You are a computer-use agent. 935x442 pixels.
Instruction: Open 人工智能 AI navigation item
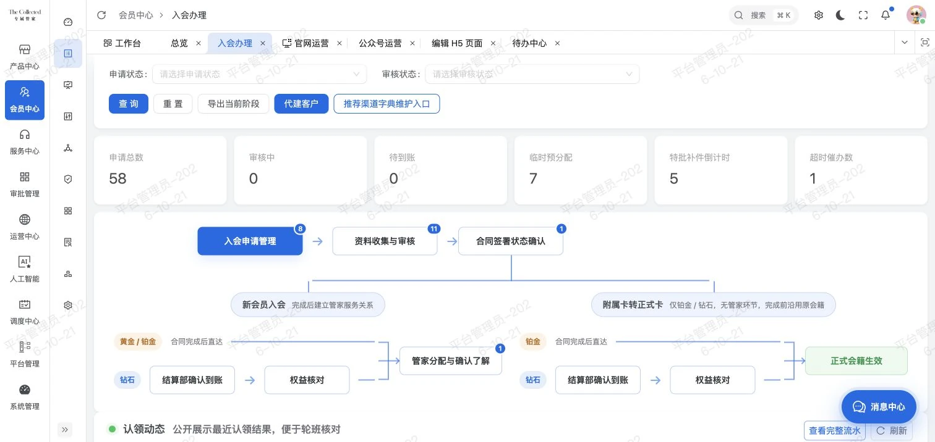[x=25, y=270]
